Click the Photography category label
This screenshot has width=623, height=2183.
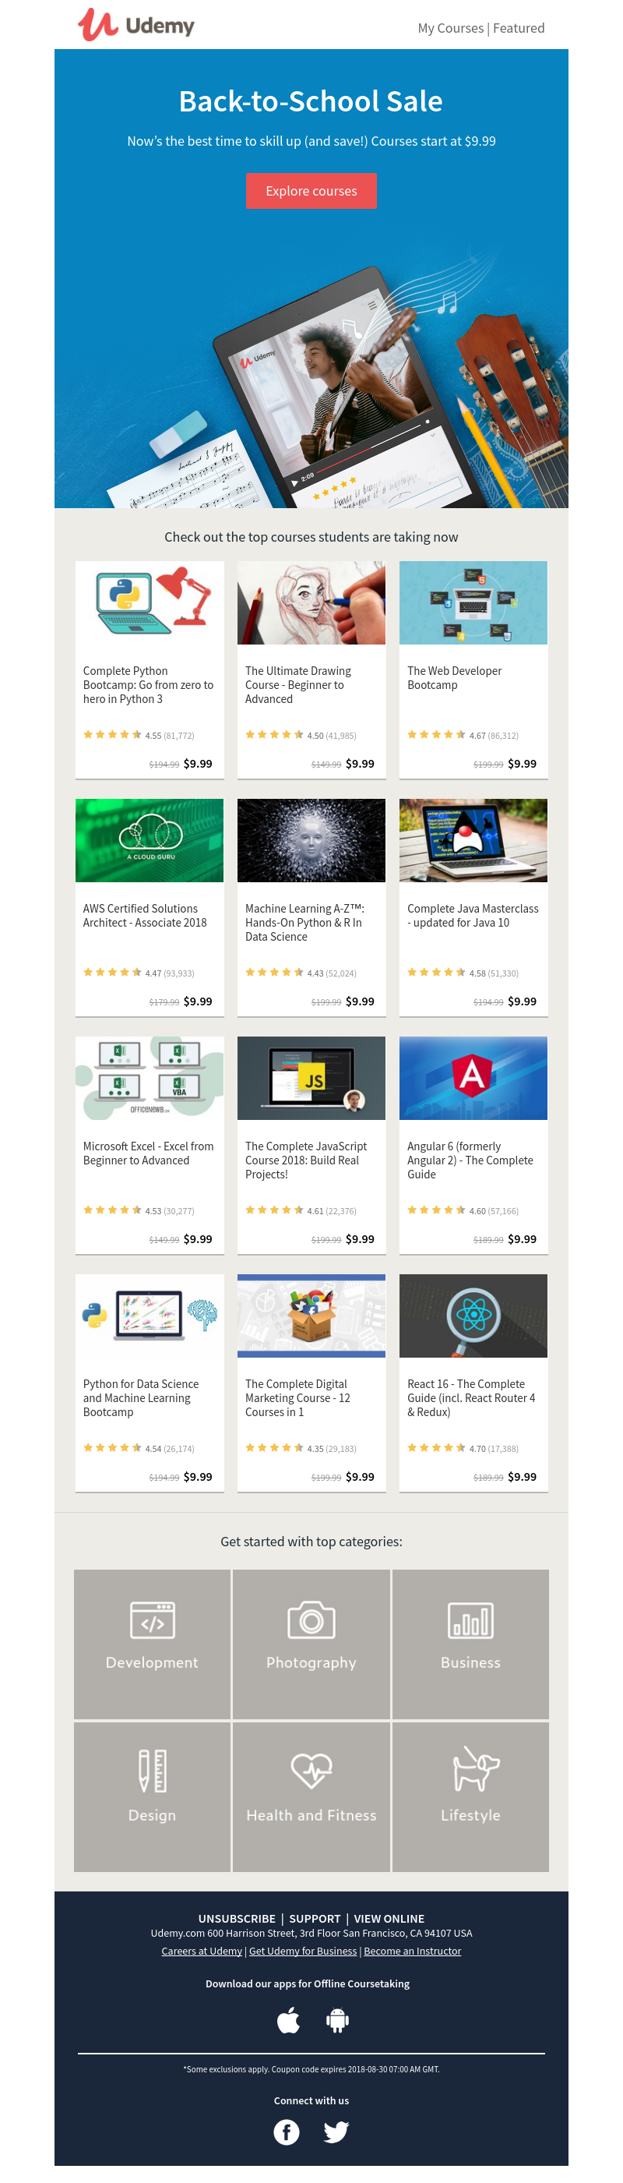point(311,1662)
